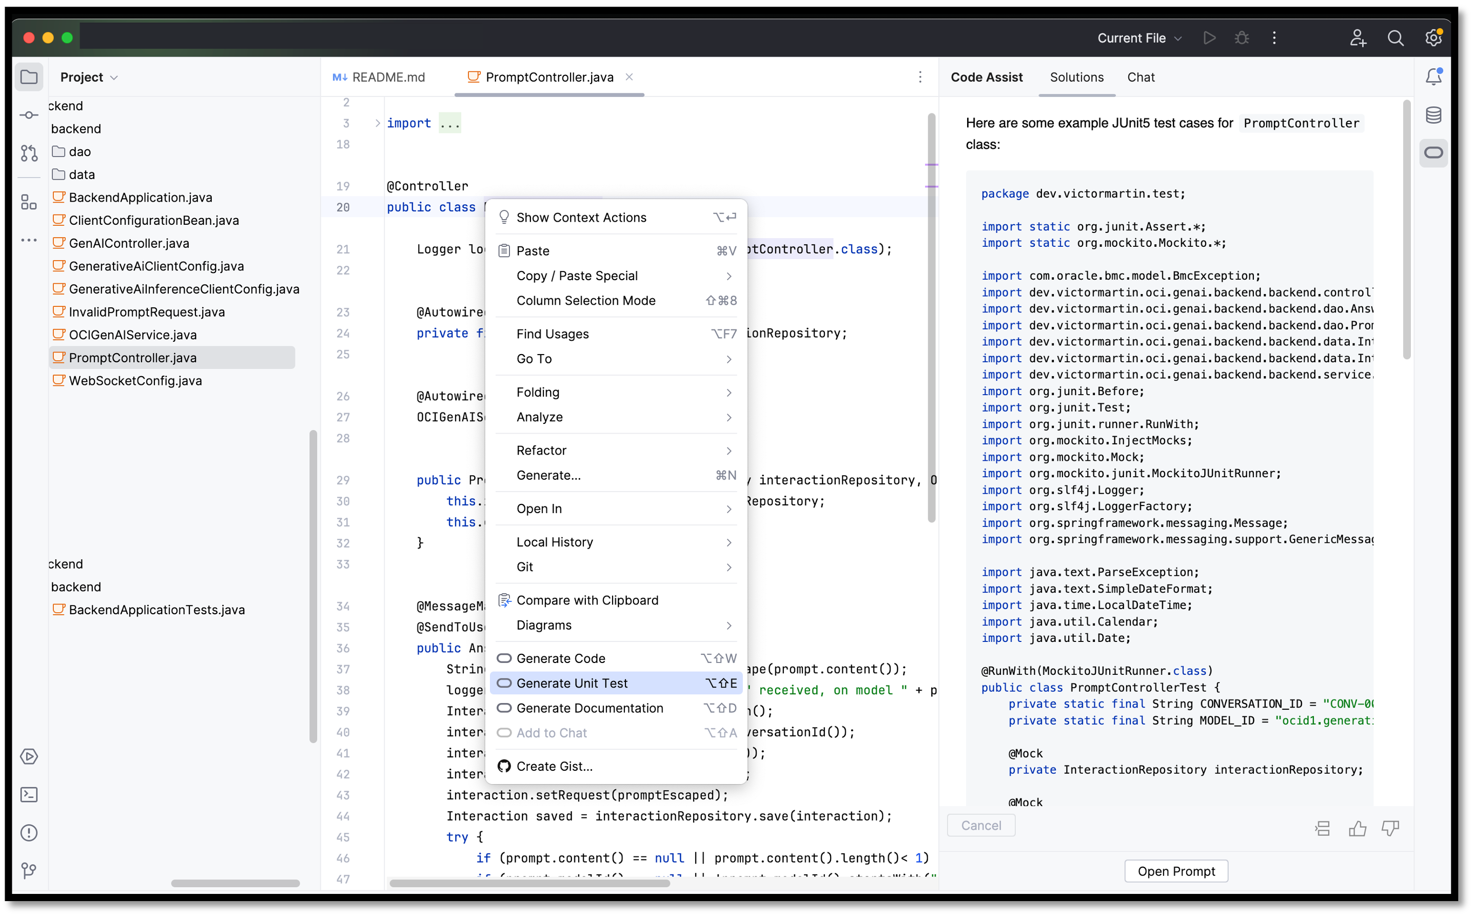Open Search Everywhere magnifier icon
This screenshot has height=917, width=1474.
[x=1396, y=37]
